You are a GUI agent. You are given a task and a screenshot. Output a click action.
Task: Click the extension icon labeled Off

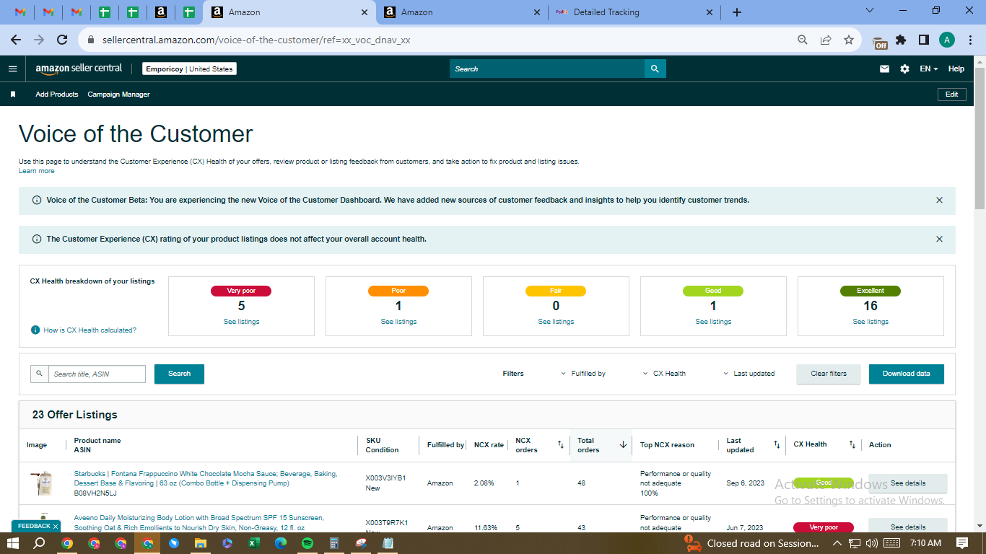(880, 43)
